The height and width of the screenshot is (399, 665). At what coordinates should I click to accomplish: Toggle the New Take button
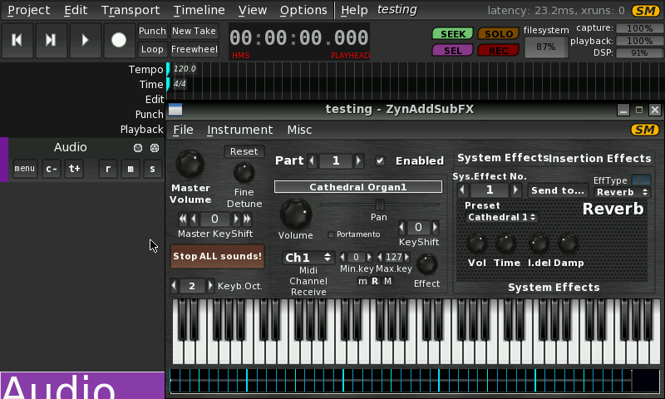tap(195, 31)
